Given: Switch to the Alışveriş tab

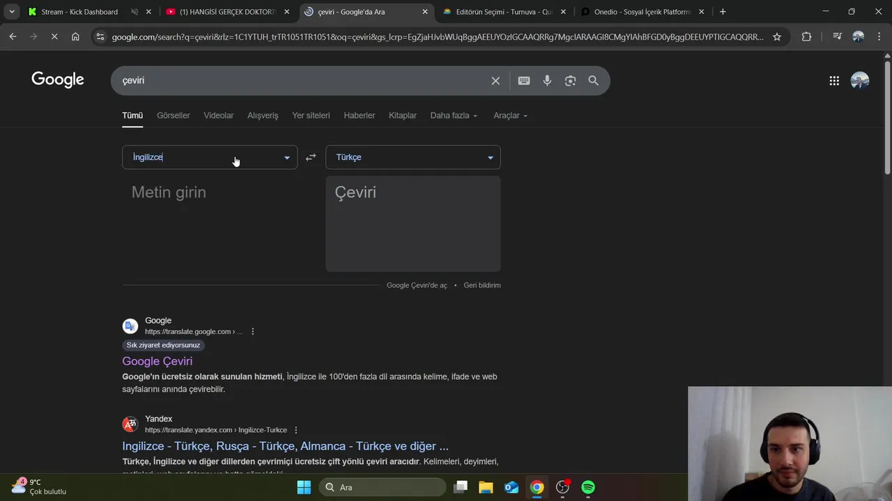Looking at the screenshot, I should pyautogui.click(x=263, y=116).
